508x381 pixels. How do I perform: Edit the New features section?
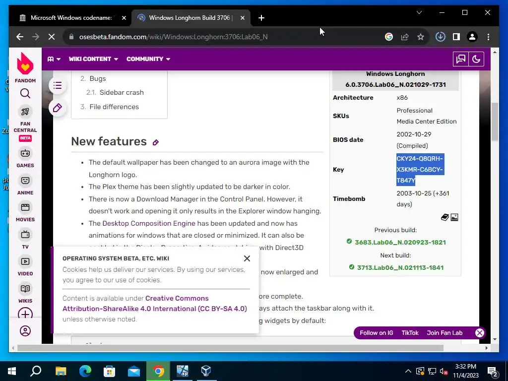[156, 142]
